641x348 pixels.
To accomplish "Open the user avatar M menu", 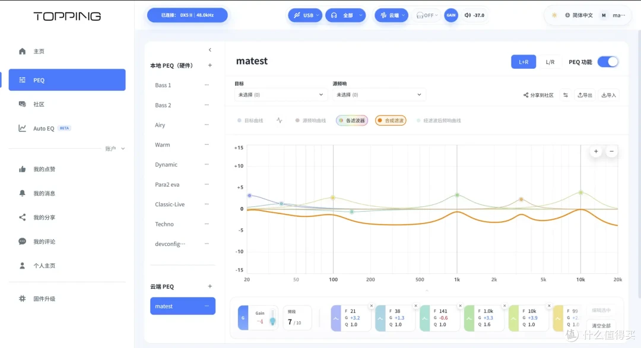I will [x=604, y=15].
